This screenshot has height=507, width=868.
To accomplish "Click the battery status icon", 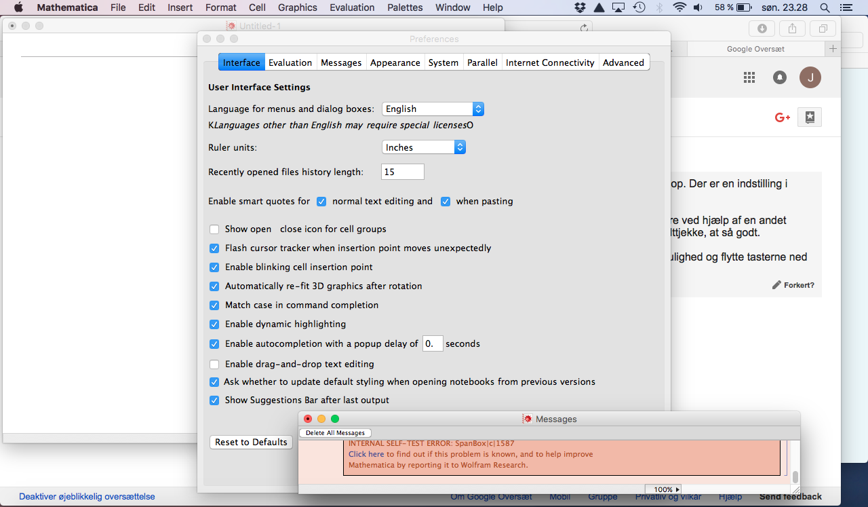I will (x=744, y=7).
